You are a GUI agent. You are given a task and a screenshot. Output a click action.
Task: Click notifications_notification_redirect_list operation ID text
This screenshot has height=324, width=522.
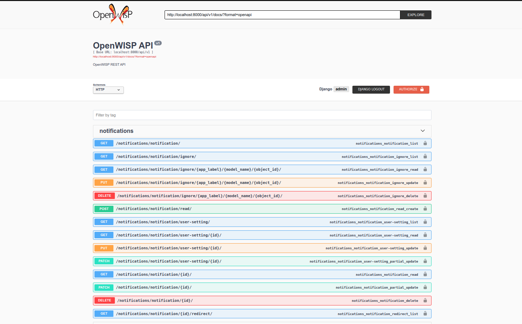[x=378, y=314]
